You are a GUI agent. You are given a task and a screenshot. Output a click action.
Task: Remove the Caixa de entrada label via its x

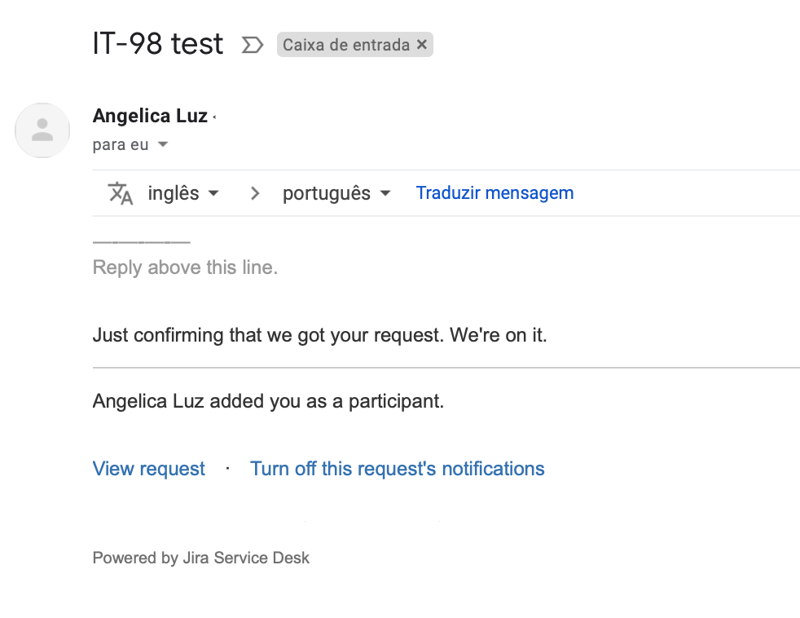click(423, 45)
